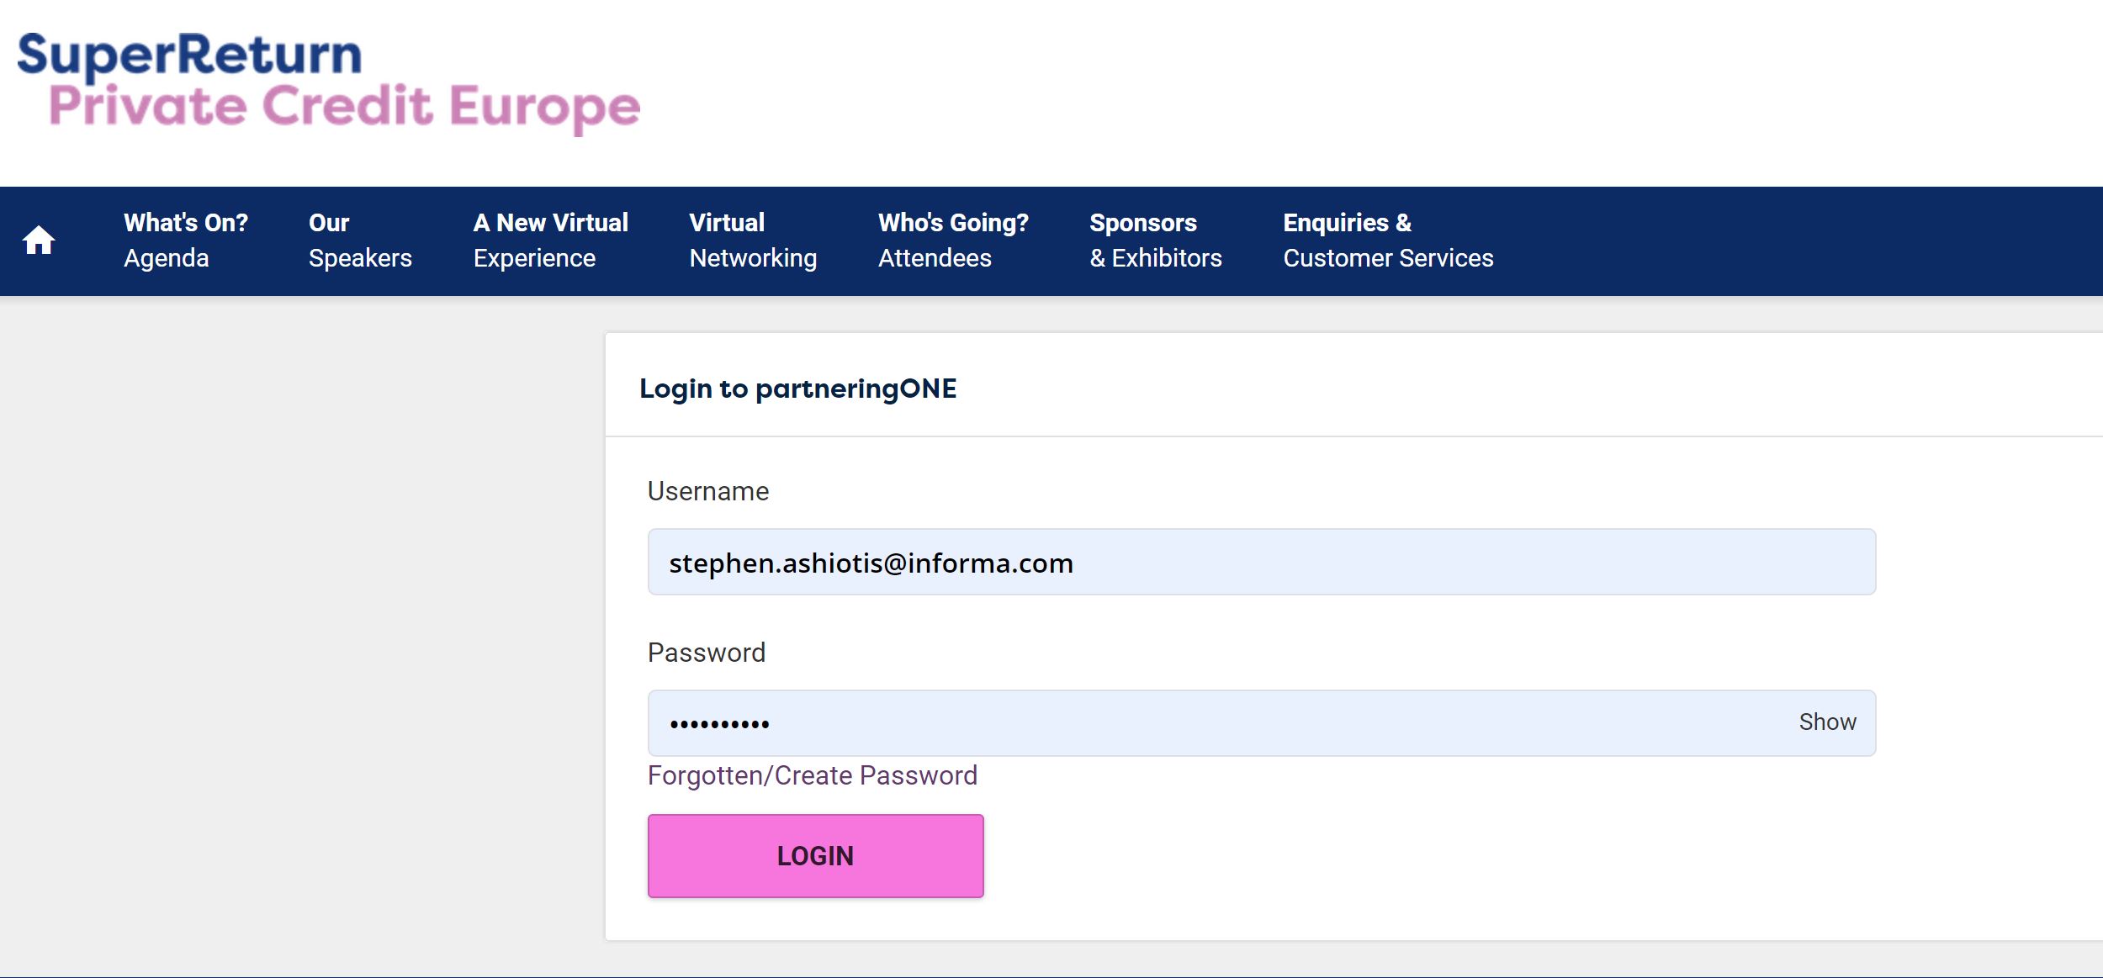Open Who's Going? Attendees menu
The image size is (2103, 978).
(952, 241)
